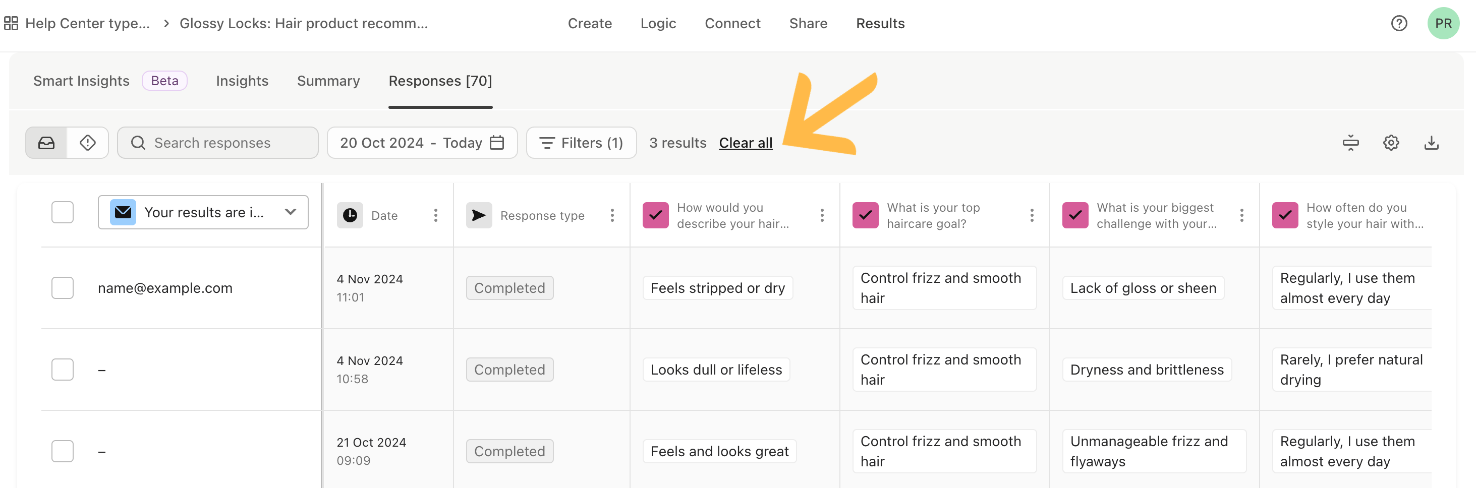The width and height of the screenshot is (1476, 488).
Task: Open the table settings gear icon
Action: click(1391, 143)
